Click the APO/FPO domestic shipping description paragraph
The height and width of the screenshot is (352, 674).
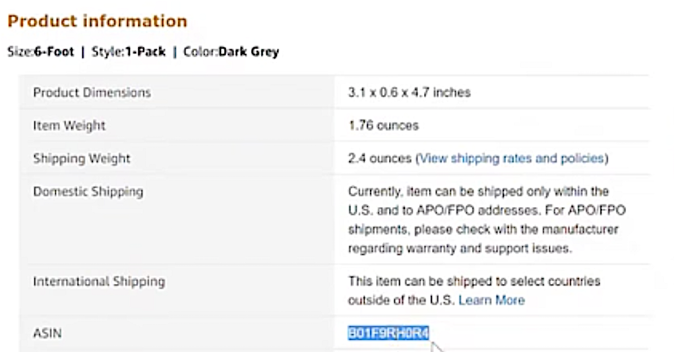pos(487,220)
